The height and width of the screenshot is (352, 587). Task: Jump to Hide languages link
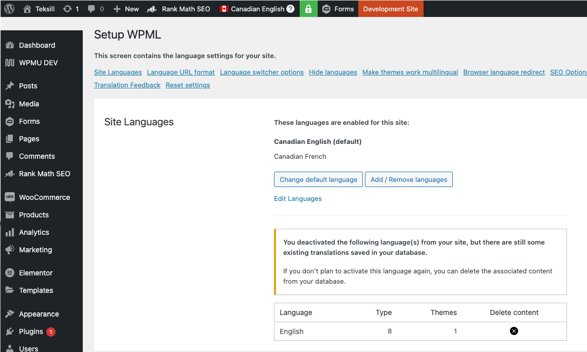coord(333,72)
